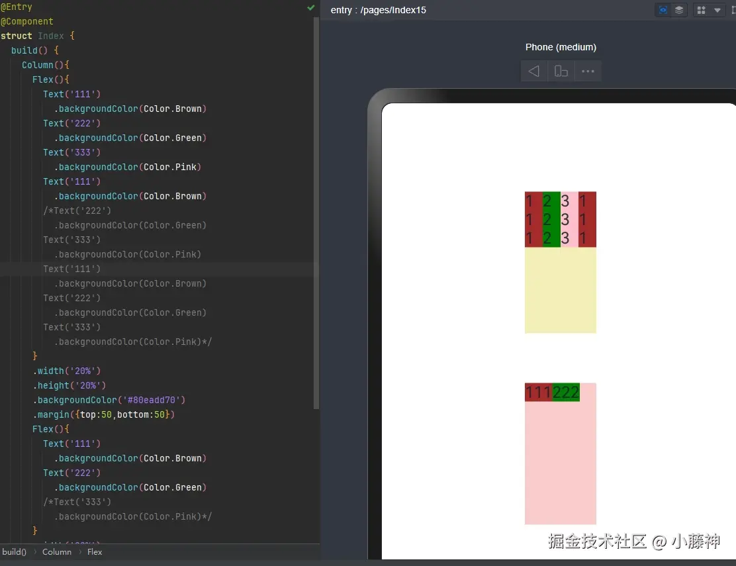Click the .margin({top:50,bottom:50}) line
This screenshot has width=736, height=566.
tap(103, 414)
